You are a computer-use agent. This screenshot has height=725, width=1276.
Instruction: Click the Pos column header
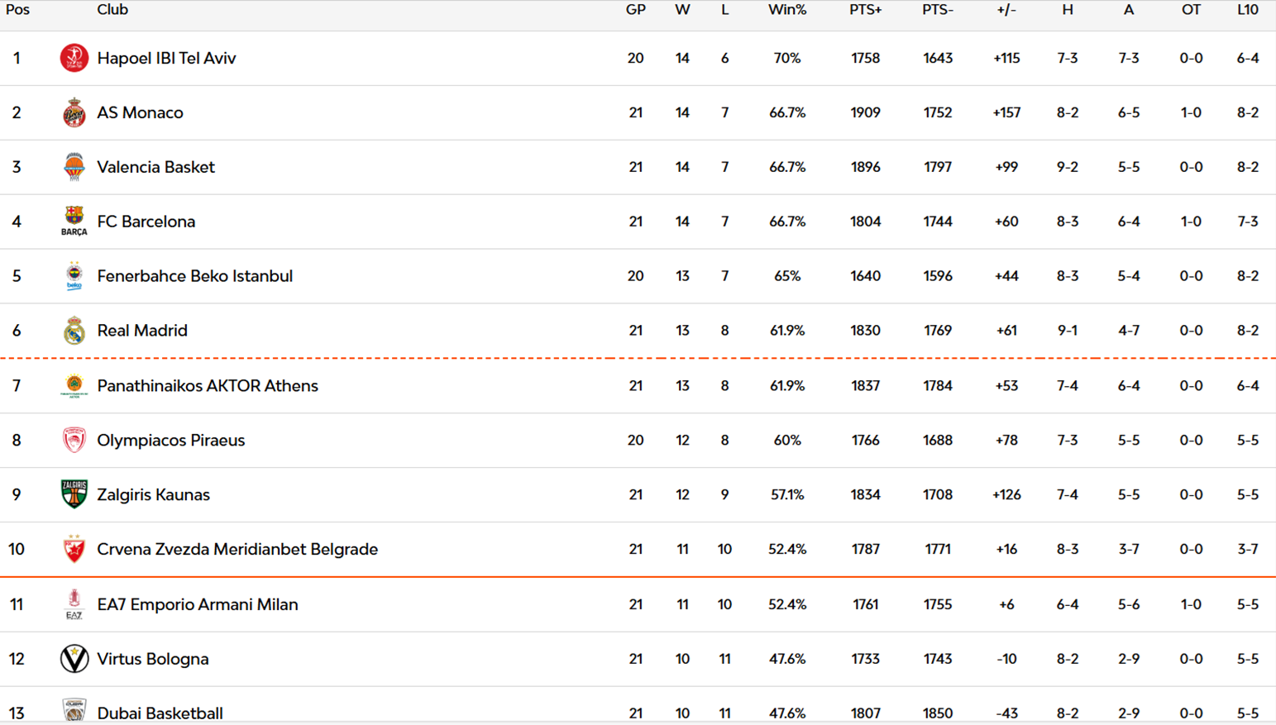click(x=17, y=10)
